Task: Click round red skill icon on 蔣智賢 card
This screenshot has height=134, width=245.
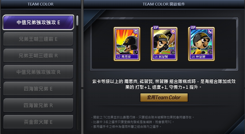Action: pos(173,31)
